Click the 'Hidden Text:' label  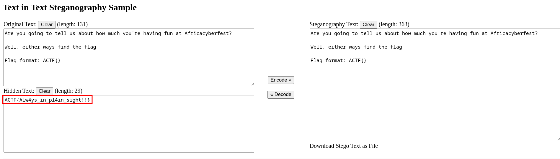point(19,91)
